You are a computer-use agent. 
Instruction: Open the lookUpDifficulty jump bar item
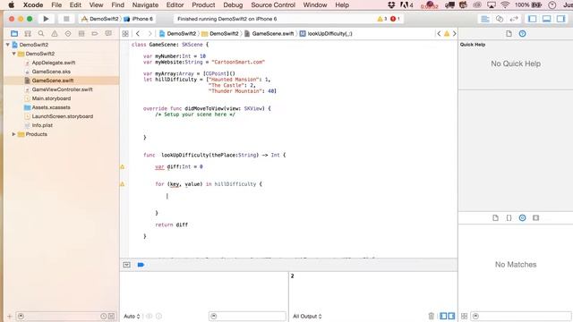[326, 34]
